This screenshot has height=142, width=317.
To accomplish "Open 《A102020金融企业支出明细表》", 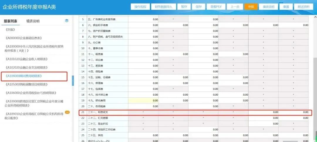I will coord(26,67).
